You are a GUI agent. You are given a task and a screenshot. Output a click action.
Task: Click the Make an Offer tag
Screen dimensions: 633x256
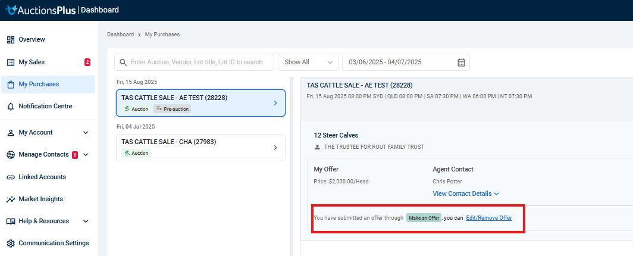click(x=424, y=218)
